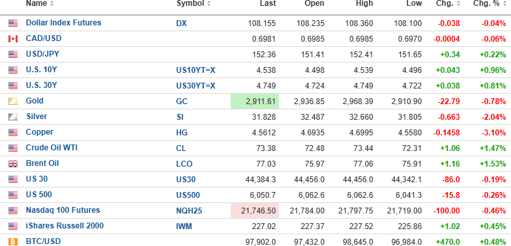Open the USD/JPY instrument page
Viewport: 511px width, 246px height.
click(43, 54)
